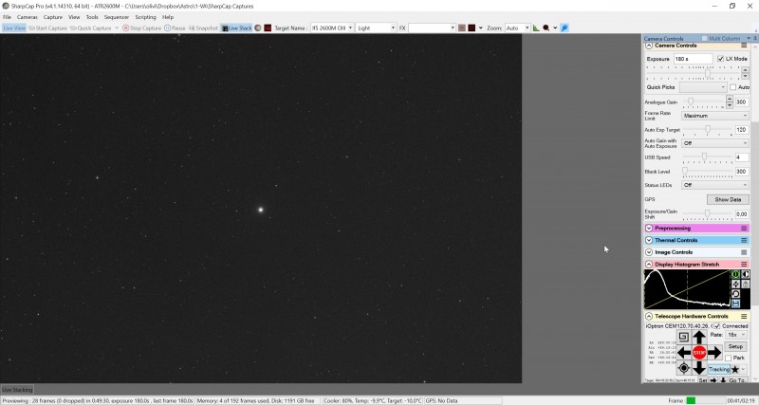Toggle the Live Stack tool
The height and width of the screenshot is (405, 759).
[236, 28]
